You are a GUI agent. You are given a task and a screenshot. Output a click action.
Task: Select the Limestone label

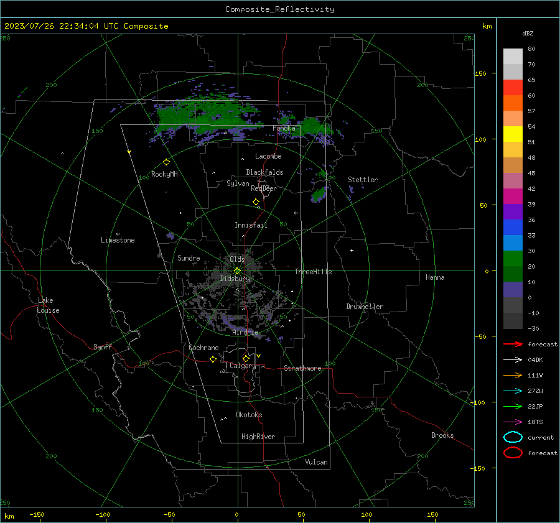click(118, 240)
